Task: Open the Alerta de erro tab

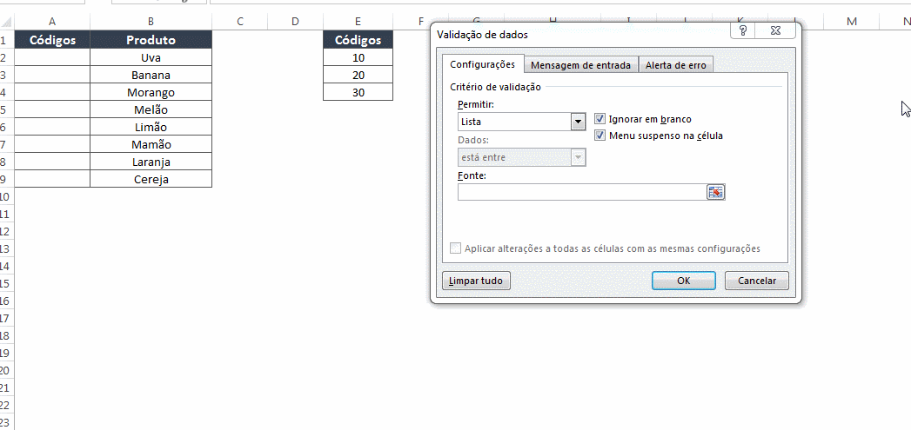Action: coord(676,65)
